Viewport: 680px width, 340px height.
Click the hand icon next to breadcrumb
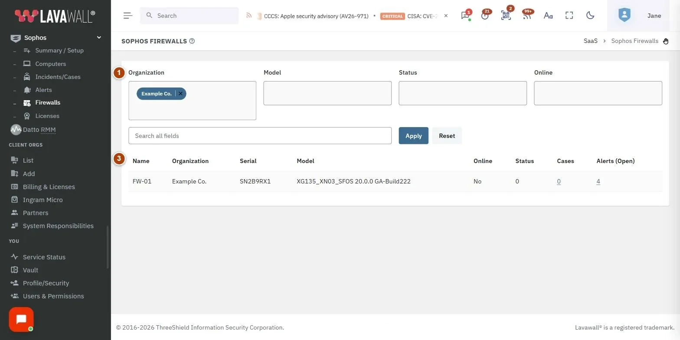tap(666, 41)
